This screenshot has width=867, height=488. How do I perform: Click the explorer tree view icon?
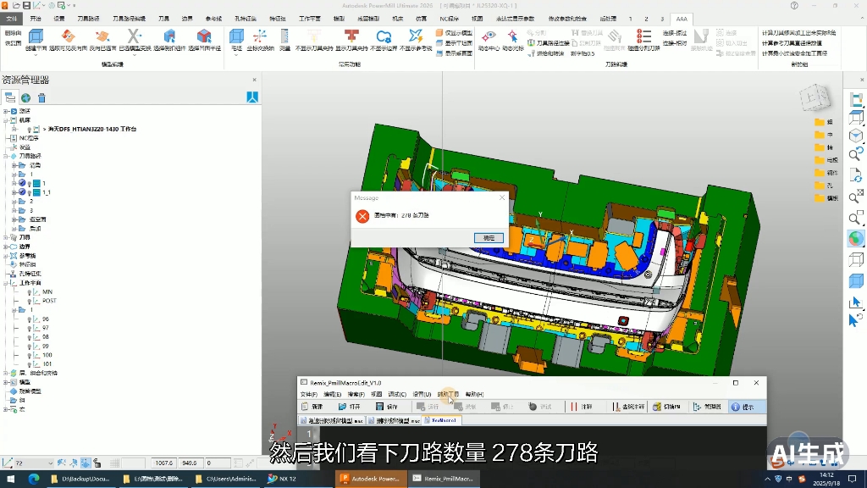point(10,98)
